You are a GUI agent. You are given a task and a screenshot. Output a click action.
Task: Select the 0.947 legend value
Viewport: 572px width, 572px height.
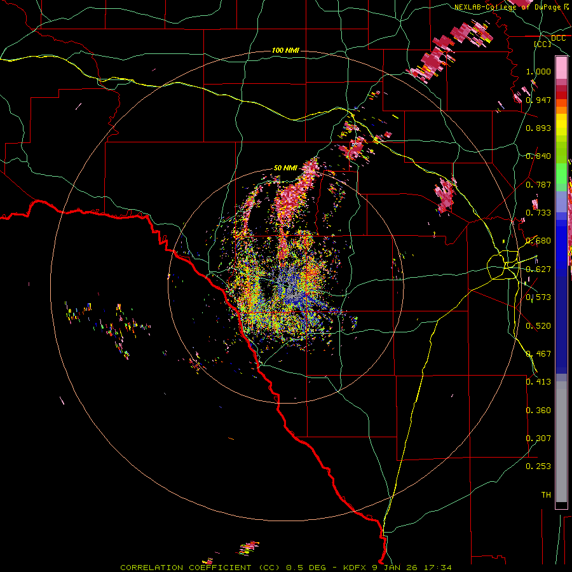pyautogui.click(x=538, y=100)
